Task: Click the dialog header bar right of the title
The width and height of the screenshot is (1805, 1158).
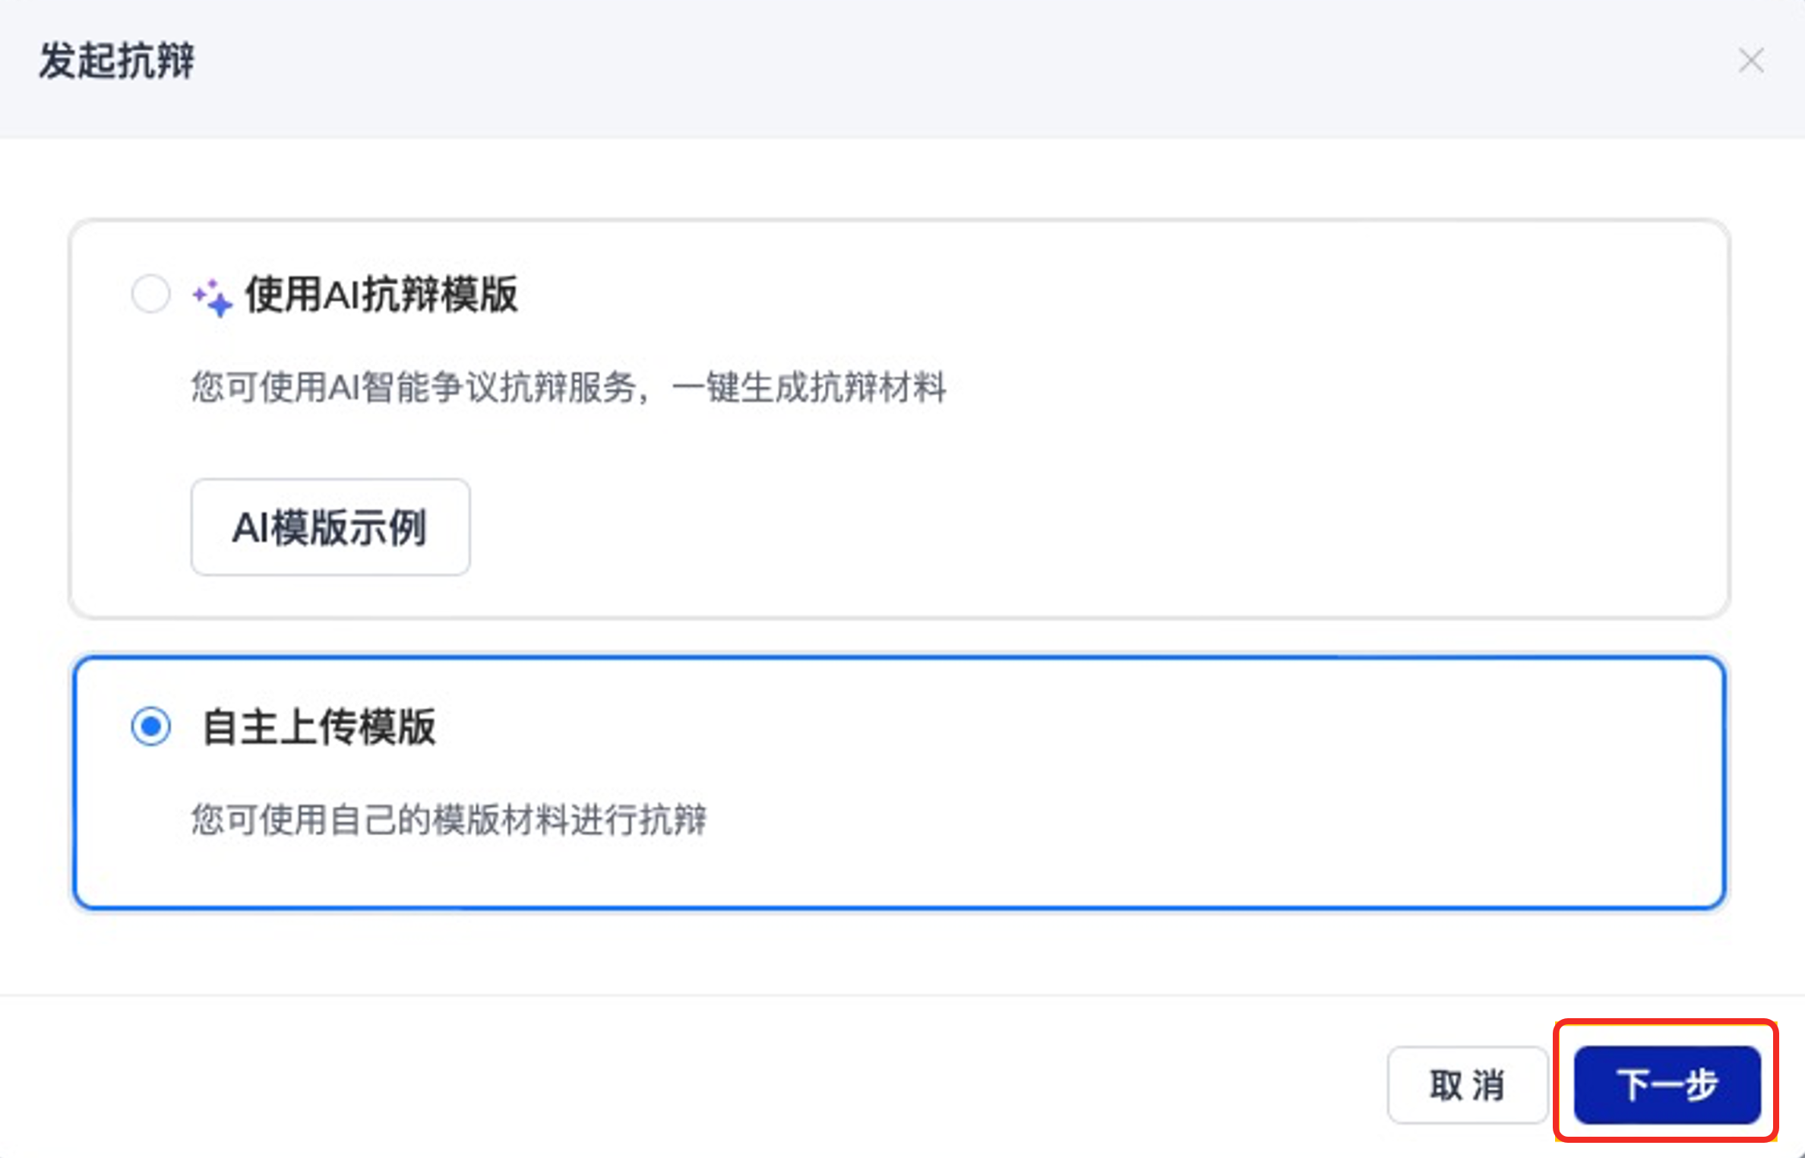Action: click(912, 61)
